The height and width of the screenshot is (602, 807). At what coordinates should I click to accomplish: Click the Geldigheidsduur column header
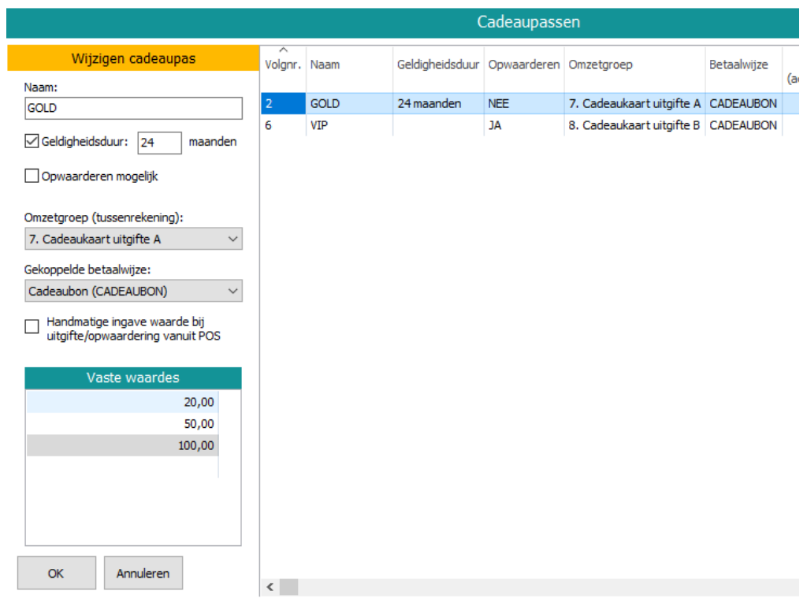coord(438,65)
